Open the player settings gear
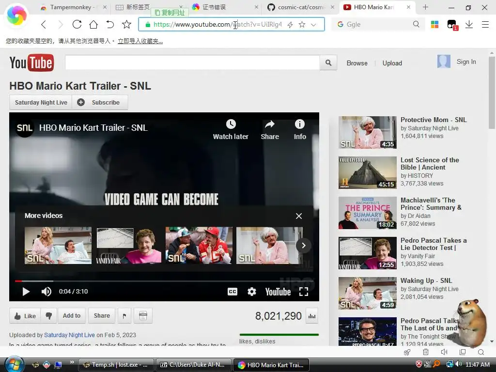496x372 pixels. click(x=251, y=292)
